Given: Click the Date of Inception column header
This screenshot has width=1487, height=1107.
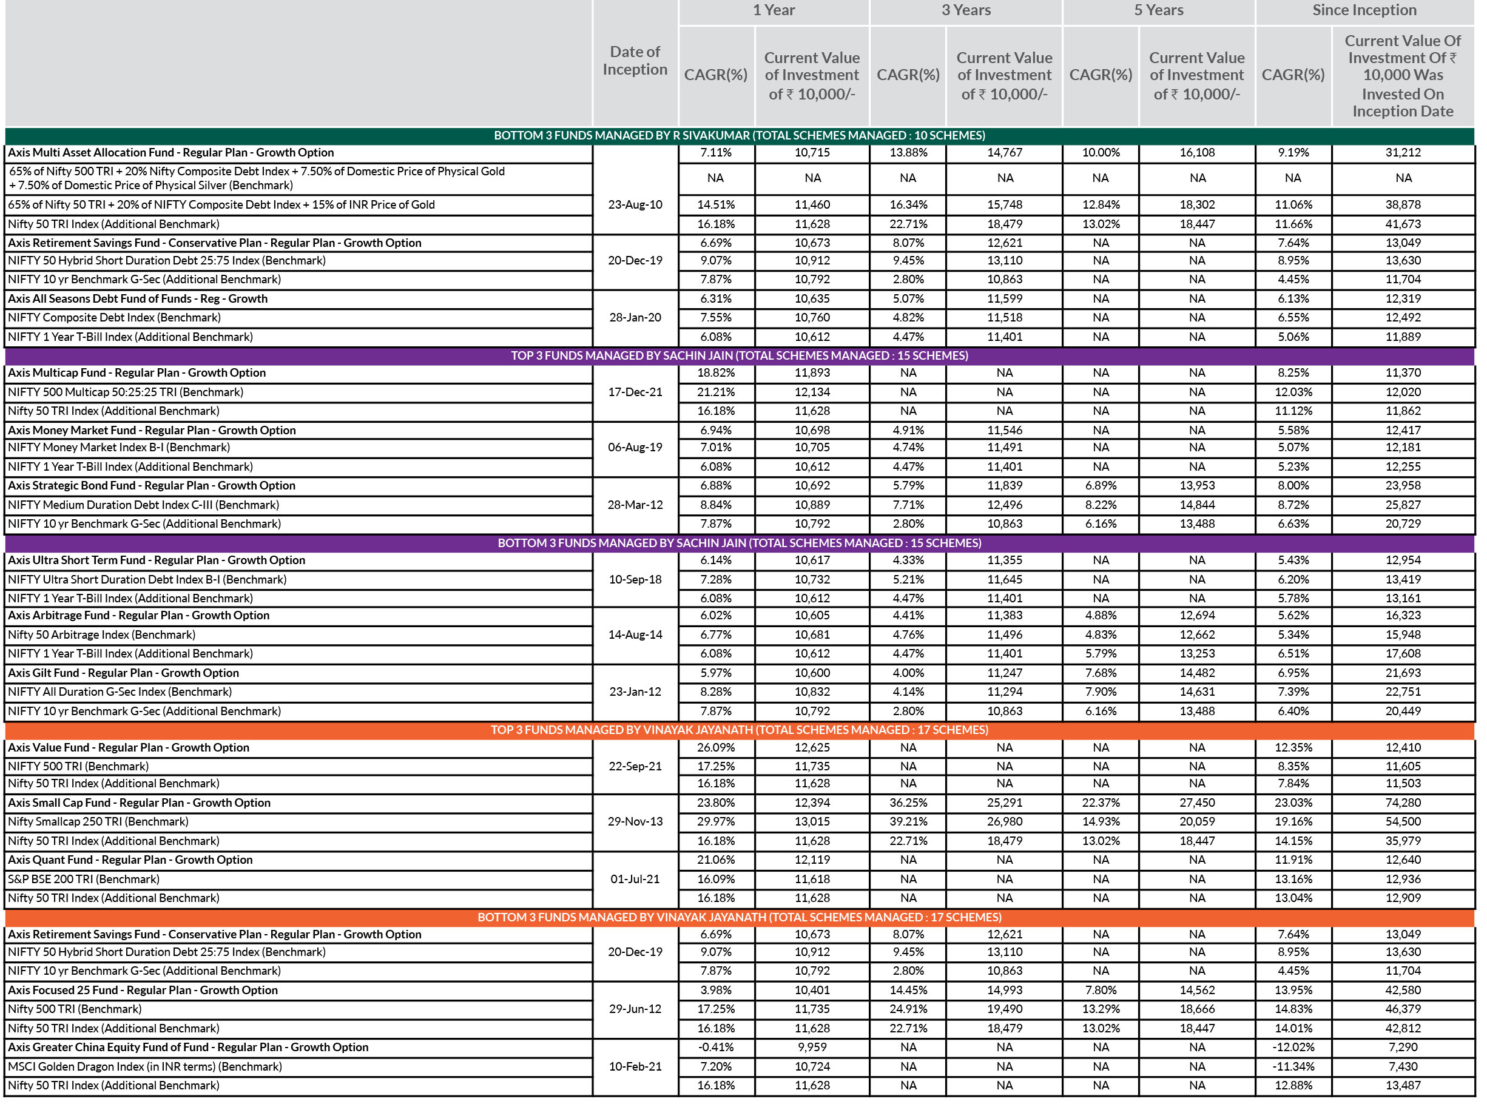Looking at the screenshot, I should coord(634,60).
